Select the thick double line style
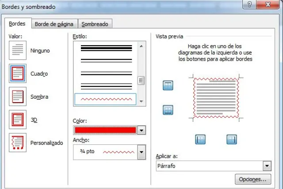Viewport: 283px width, 189px height. (106, 47)
